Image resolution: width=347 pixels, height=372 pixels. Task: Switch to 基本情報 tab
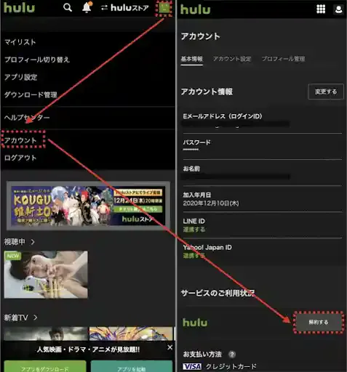coord(192,59)
